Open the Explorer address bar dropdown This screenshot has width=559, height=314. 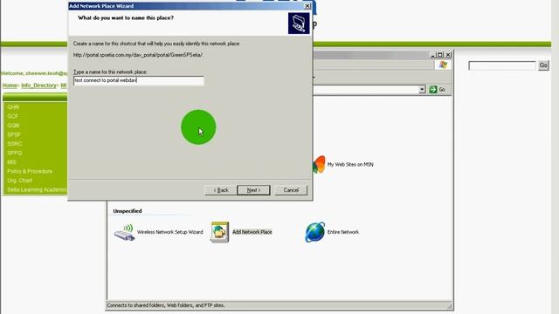422,89
